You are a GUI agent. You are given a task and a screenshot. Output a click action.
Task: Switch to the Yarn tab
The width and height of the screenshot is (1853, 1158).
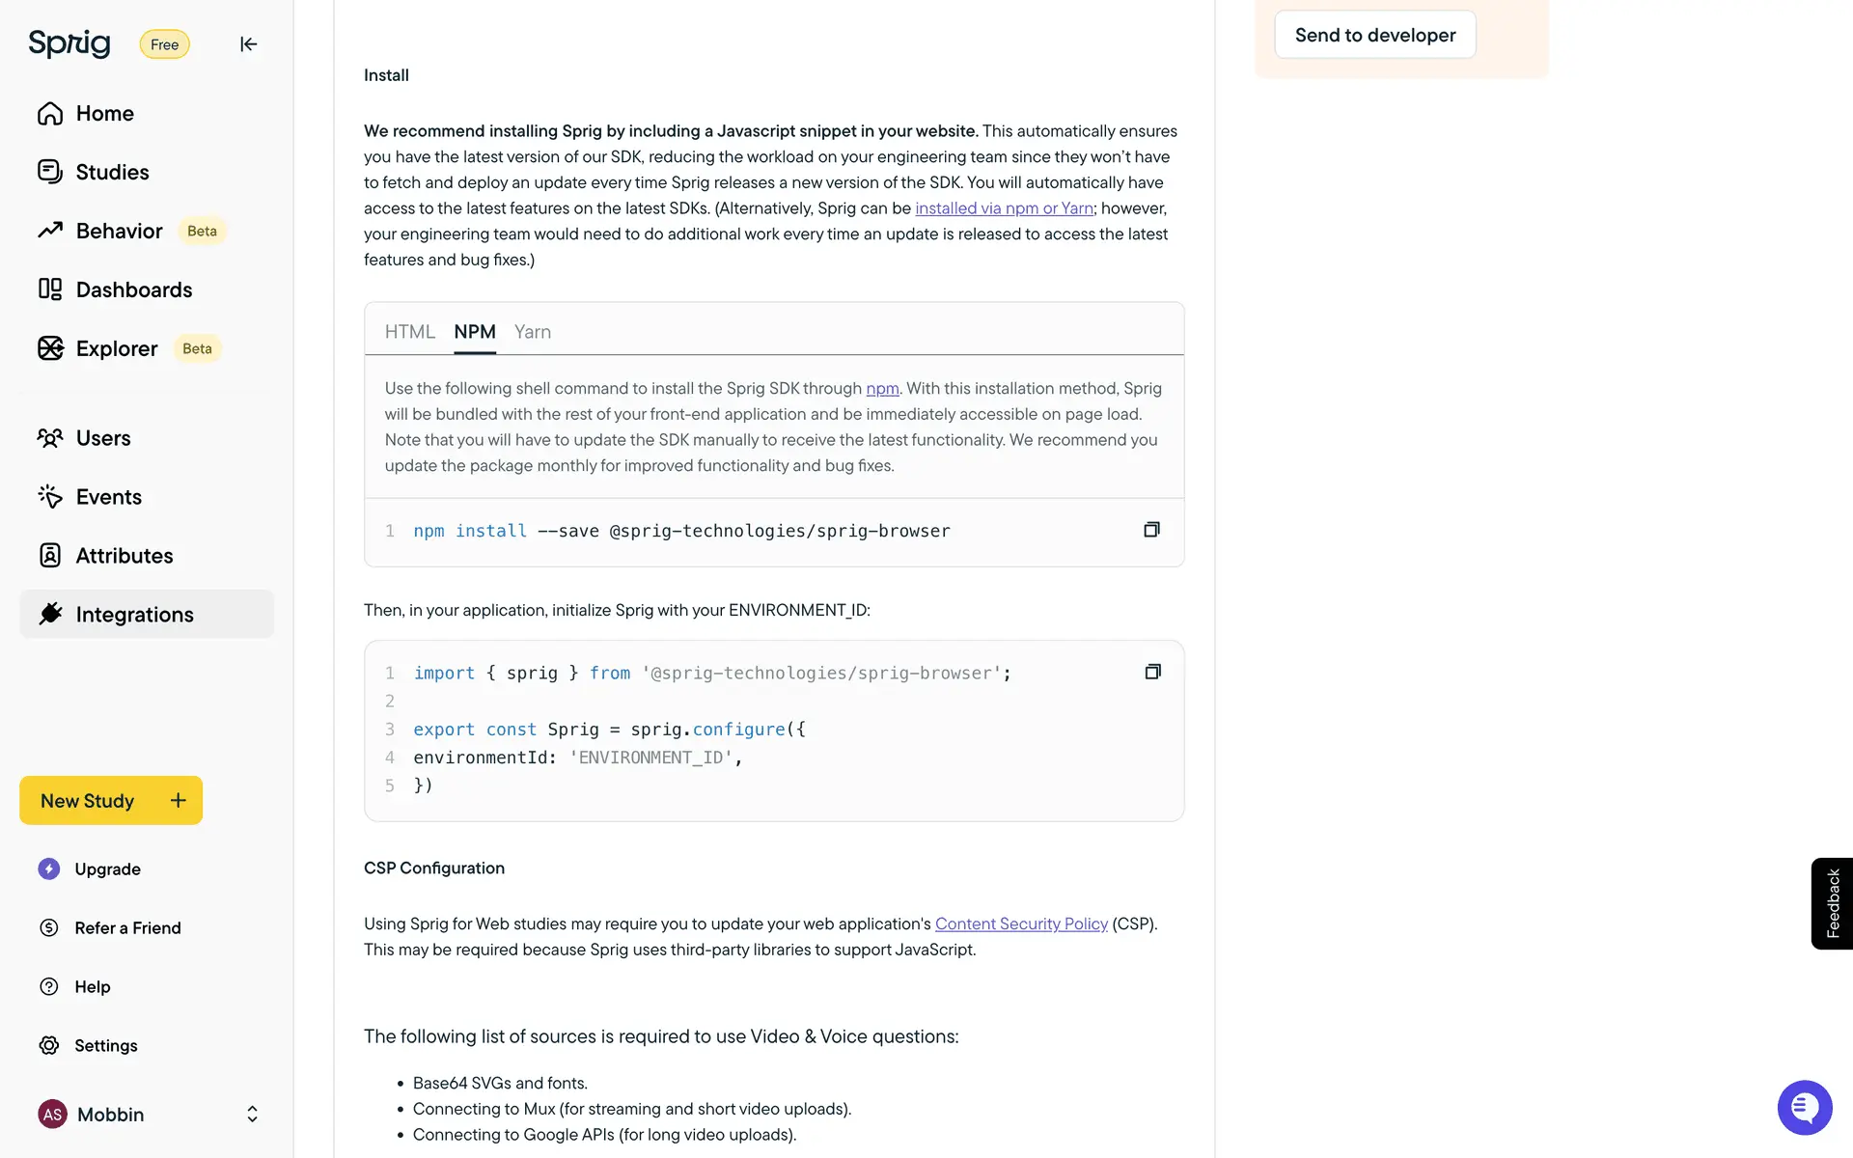click(533, 332)
